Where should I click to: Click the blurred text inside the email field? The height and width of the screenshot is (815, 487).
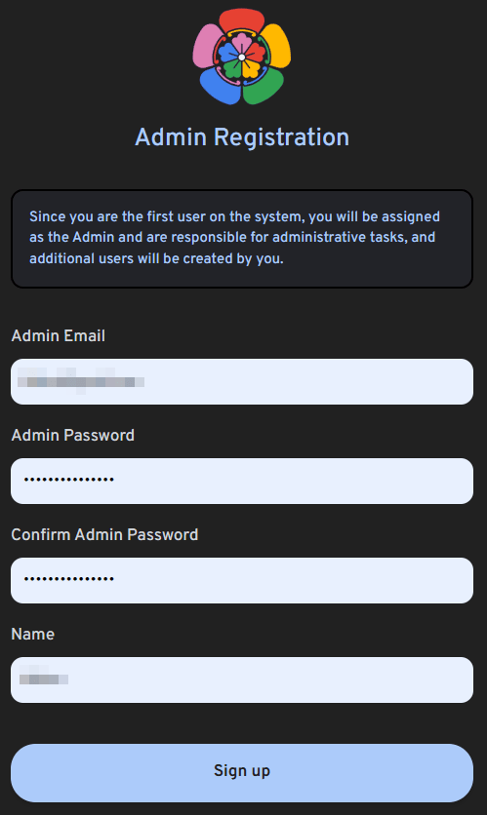tap(81, 381)
